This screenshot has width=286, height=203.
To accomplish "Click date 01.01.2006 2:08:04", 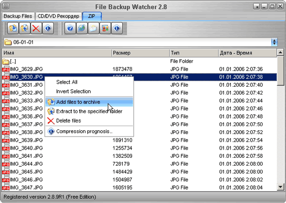I will pos(241,188).
